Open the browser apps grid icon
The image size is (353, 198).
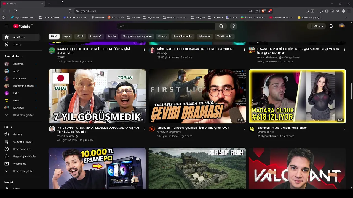click(4, 17)
